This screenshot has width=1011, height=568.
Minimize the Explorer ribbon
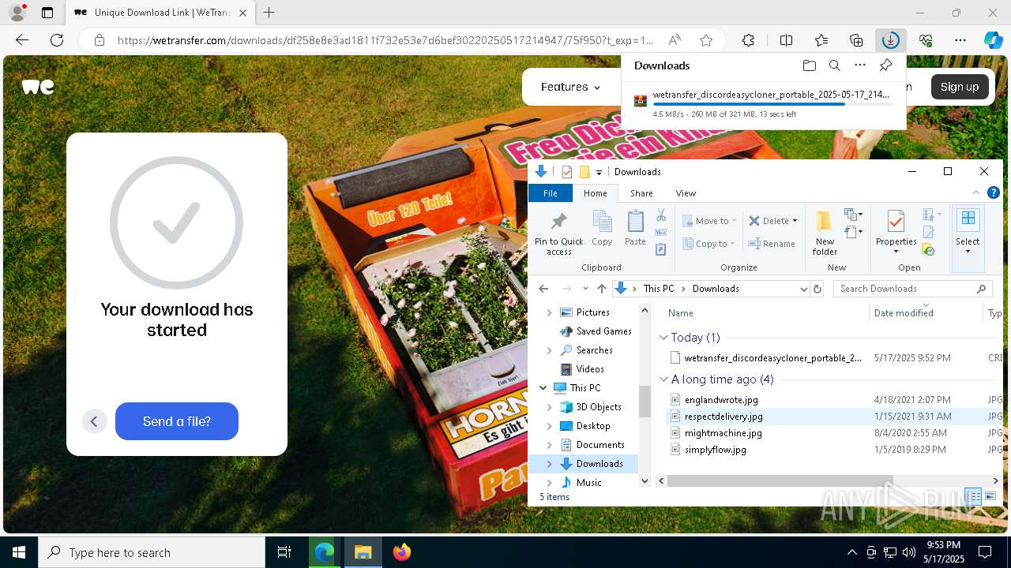(x=976, y=192)
